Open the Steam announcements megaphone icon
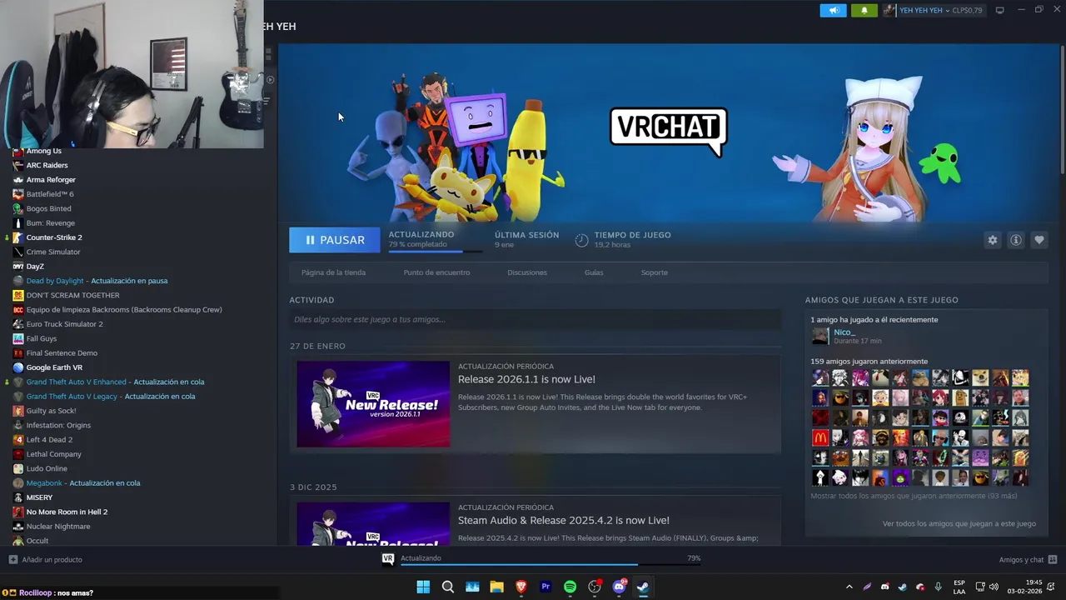The image size is (1066, 600). [833, 11]
